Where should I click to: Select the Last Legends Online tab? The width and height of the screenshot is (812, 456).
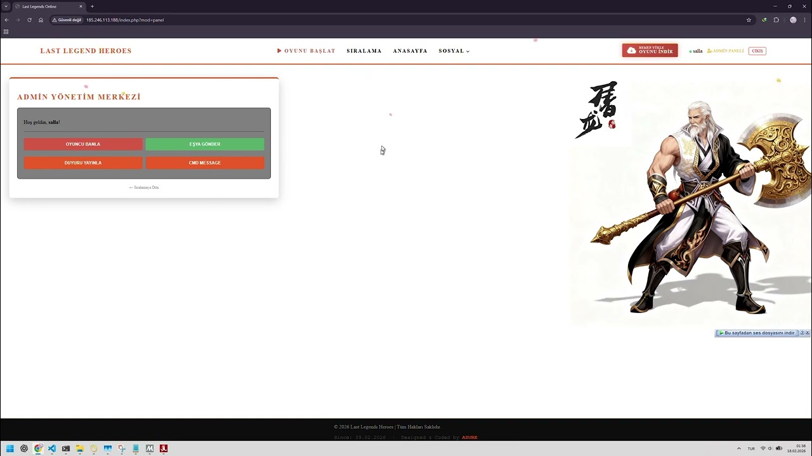coord(48,6)
